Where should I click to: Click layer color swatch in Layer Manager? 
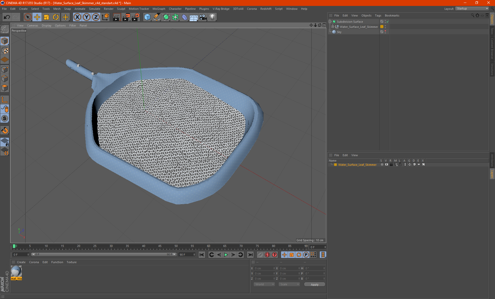335,165
